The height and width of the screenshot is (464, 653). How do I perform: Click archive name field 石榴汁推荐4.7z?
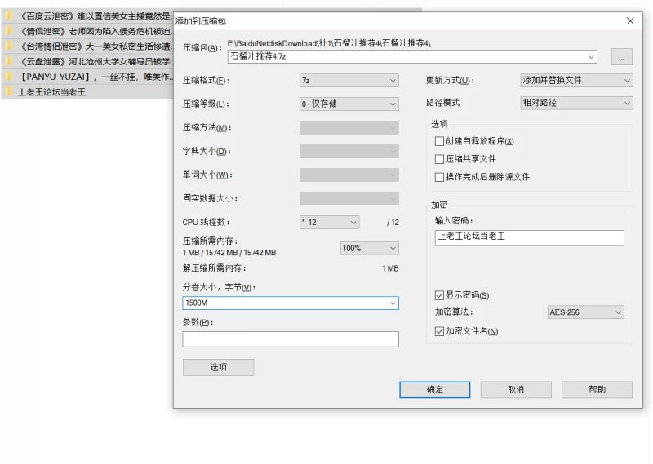click(x=412, y=56)
